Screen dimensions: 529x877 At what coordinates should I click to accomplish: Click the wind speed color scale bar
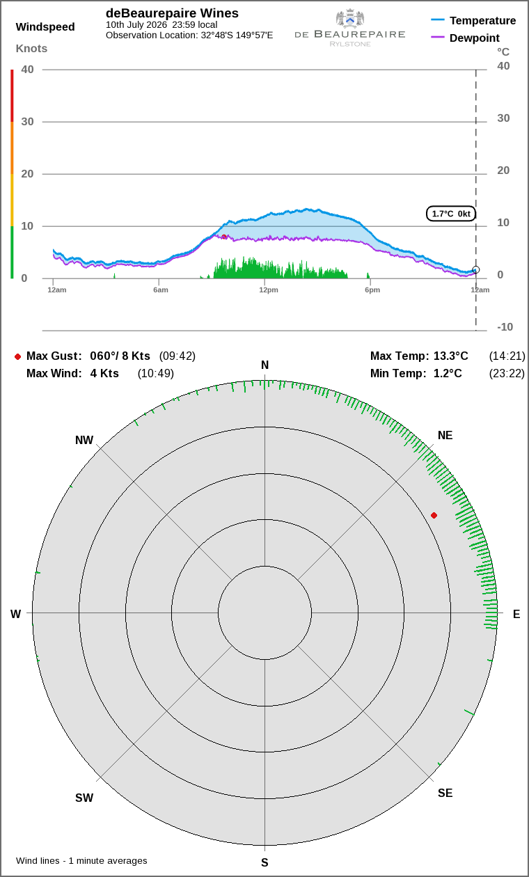click(x=12, y=174)
